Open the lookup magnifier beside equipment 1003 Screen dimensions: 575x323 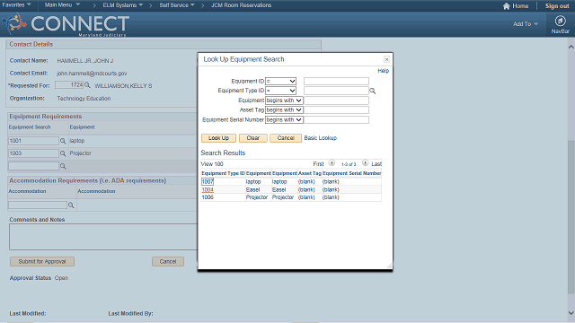pos(63,153)
